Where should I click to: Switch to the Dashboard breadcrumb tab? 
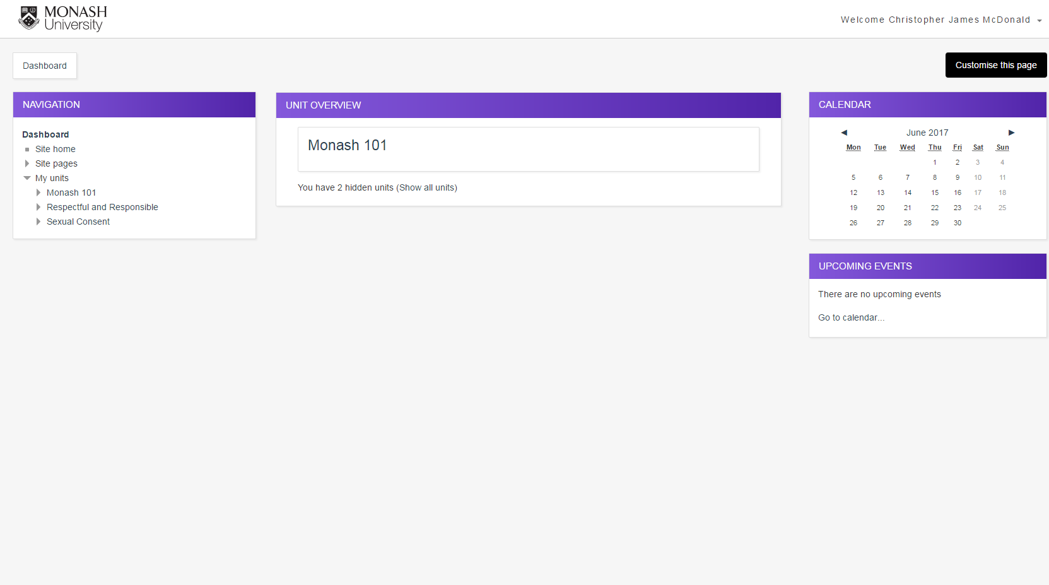[x=44, y=66]
